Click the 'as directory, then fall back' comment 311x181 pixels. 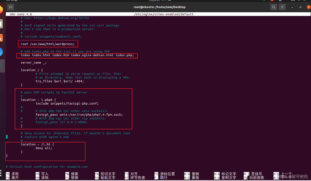(x=83, y=77)
